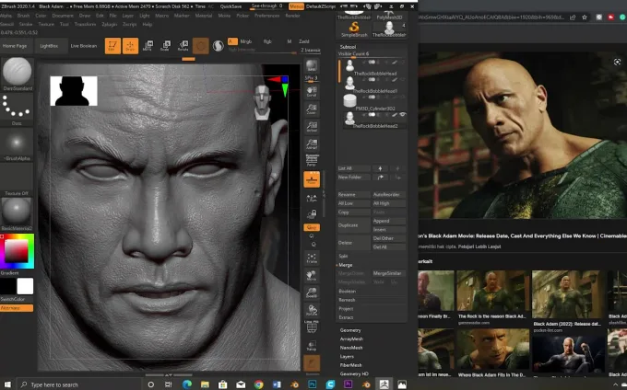Open the DamStandard brush picker

click(x=18, y=74)
